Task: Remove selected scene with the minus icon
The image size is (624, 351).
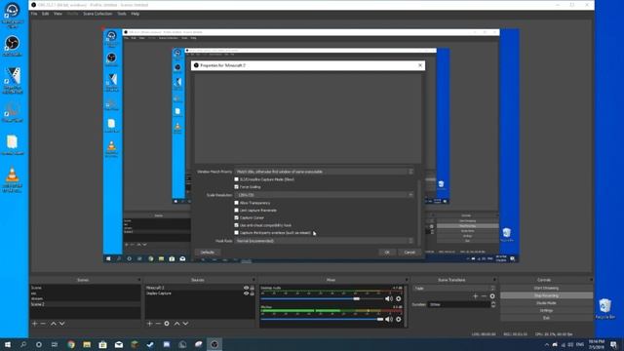Action: [43, 324]
